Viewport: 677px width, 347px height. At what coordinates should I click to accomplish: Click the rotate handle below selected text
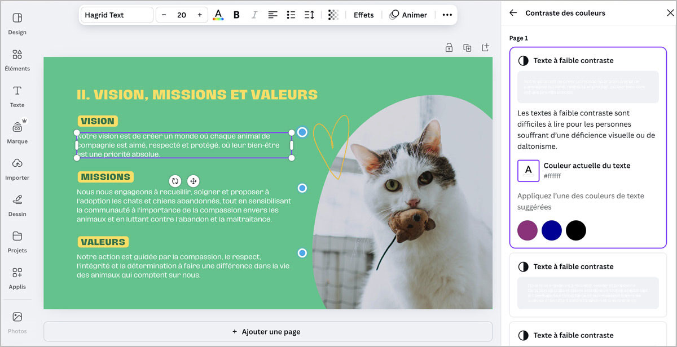pyautogui.click(x=175, y=181)
